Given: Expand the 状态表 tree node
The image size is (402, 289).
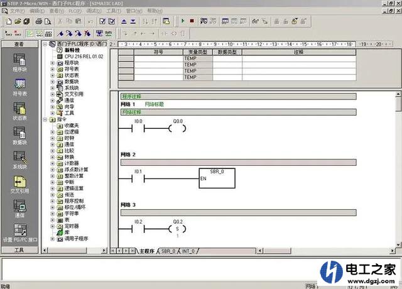Looking at the screenshot, I should (53, 75).
